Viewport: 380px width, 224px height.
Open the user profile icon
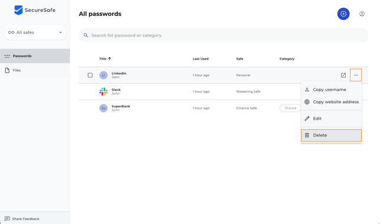coord(362,14)
